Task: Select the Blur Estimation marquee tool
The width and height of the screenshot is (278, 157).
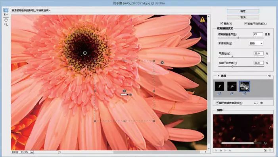Action: [x=6, y=10]
